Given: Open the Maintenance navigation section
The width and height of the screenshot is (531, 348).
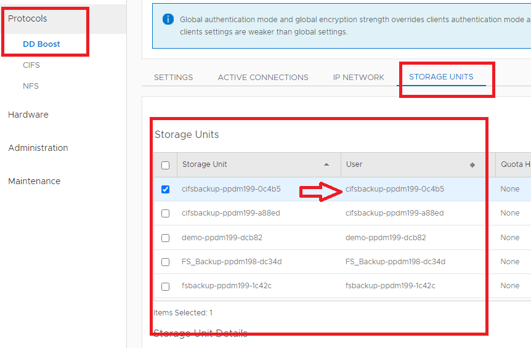Looking at the screenshot, I should pyautogui.click(x=34, y=181).
